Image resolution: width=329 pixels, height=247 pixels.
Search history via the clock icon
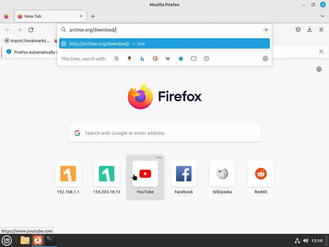(207, 59)
